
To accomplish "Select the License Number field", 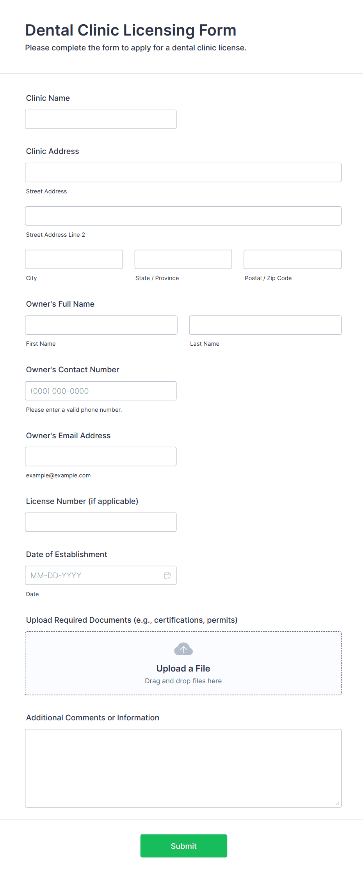I will coord(101,522).
